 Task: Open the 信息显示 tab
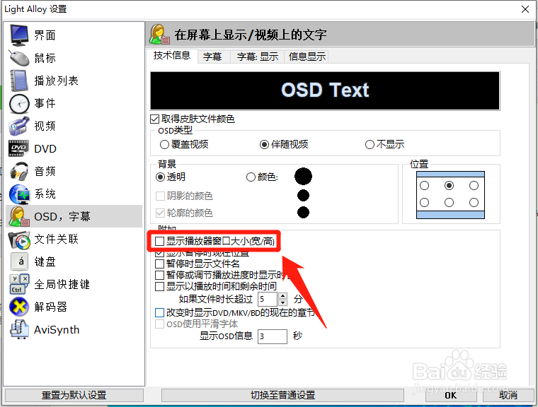tap(307, 57)
